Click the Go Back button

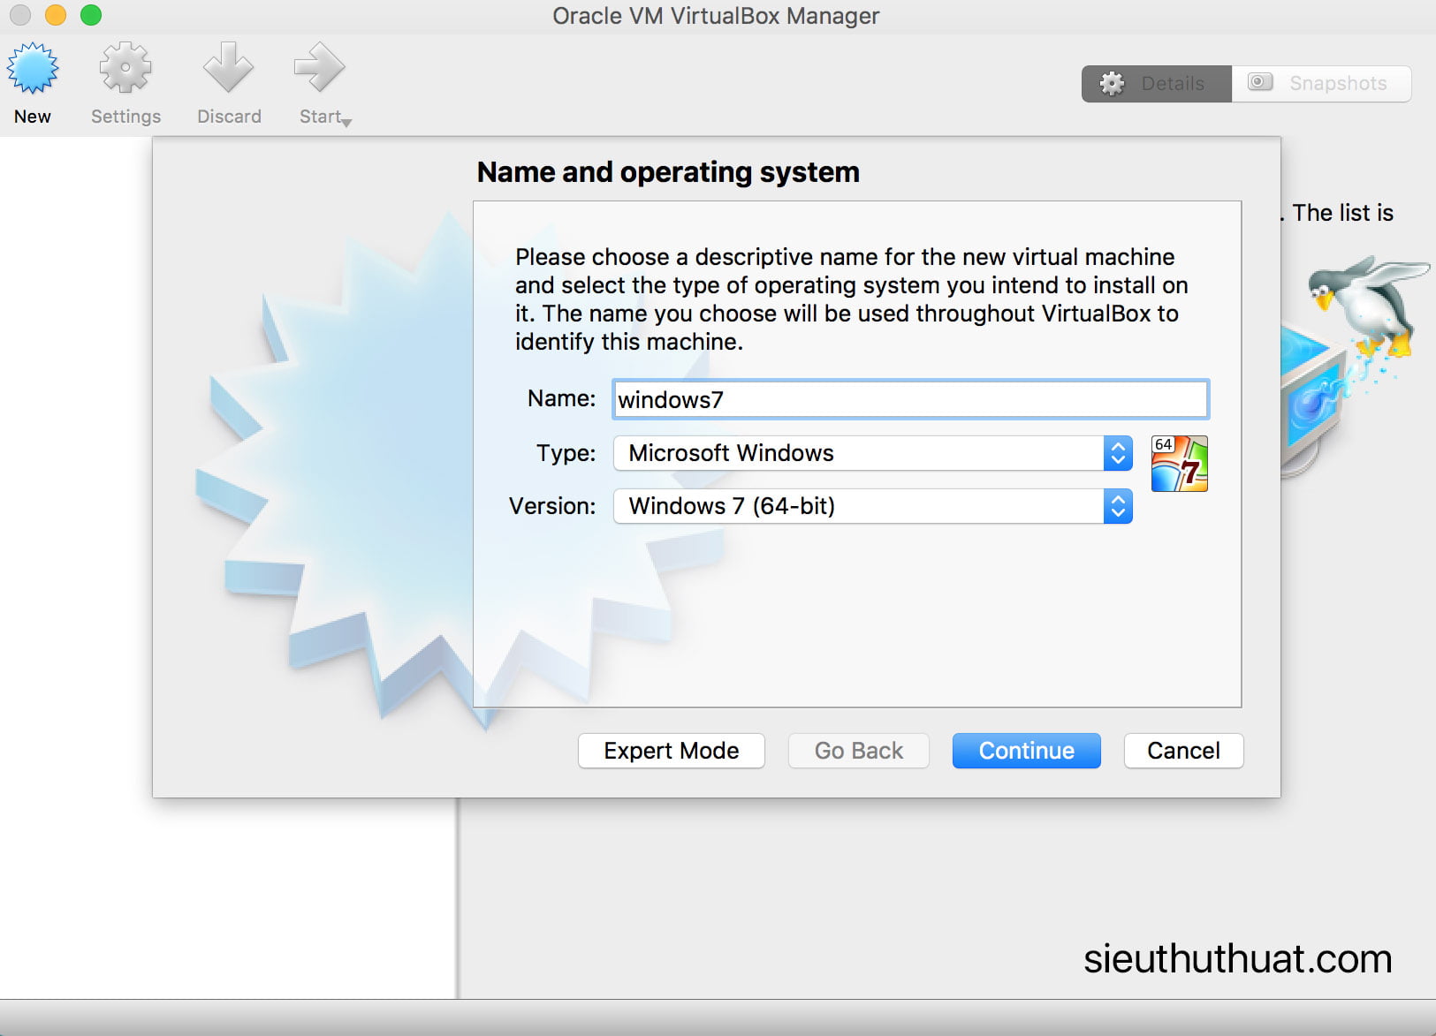pos(858,751)
